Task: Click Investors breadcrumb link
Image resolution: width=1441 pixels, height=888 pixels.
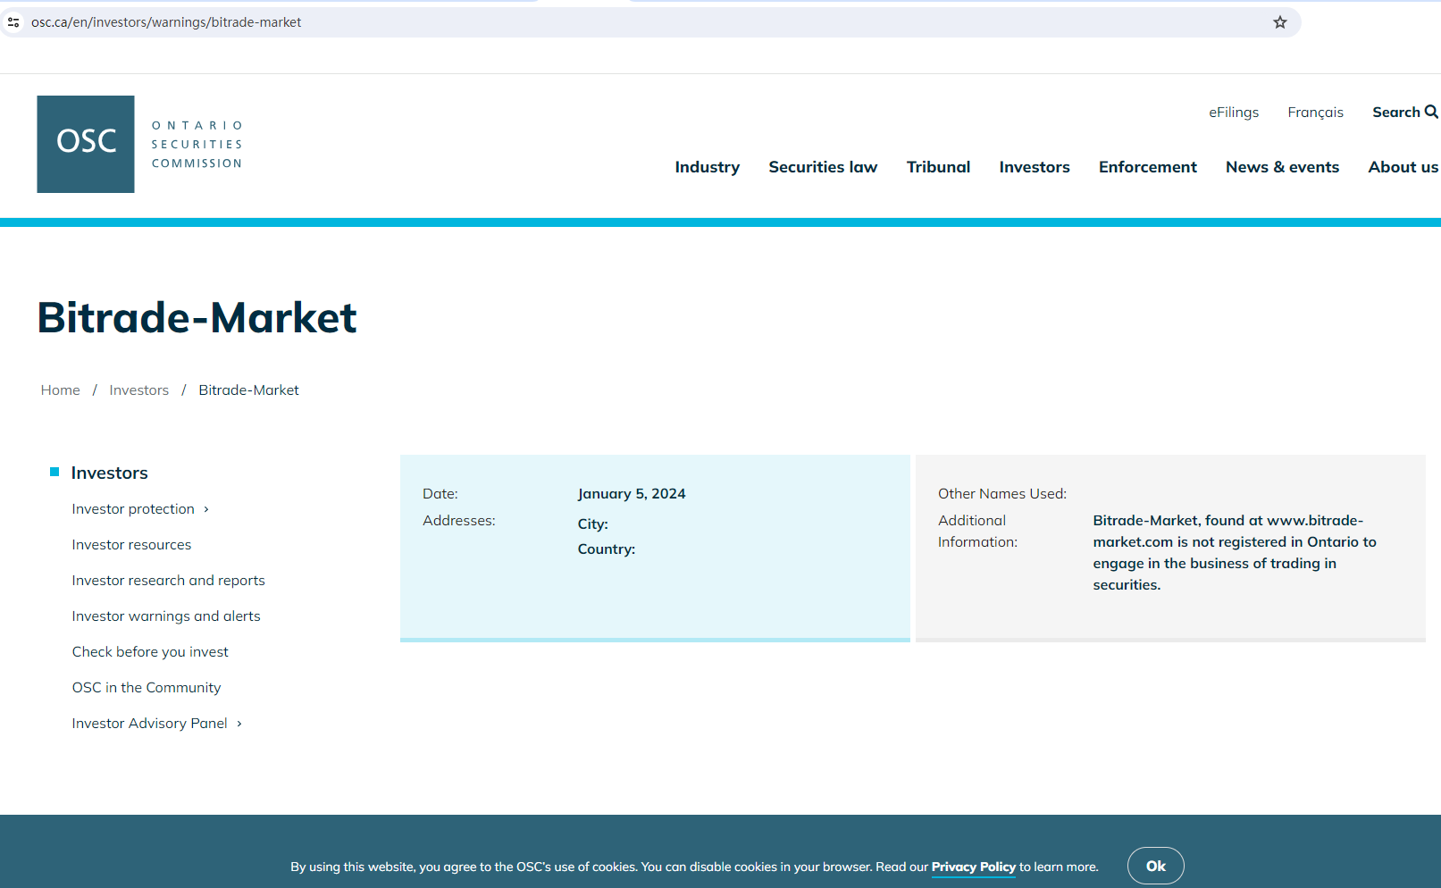Action: pos(138,390)
